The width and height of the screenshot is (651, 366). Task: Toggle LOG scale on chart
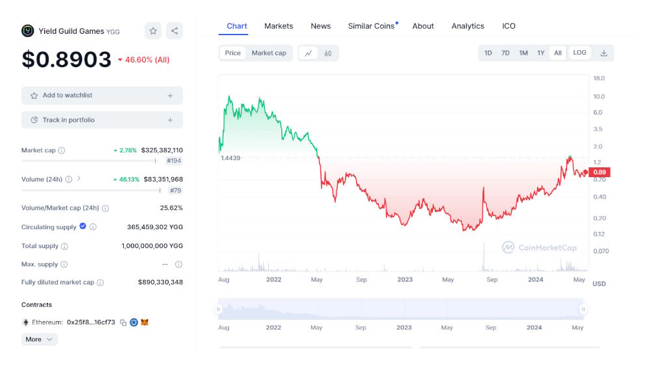579,53
